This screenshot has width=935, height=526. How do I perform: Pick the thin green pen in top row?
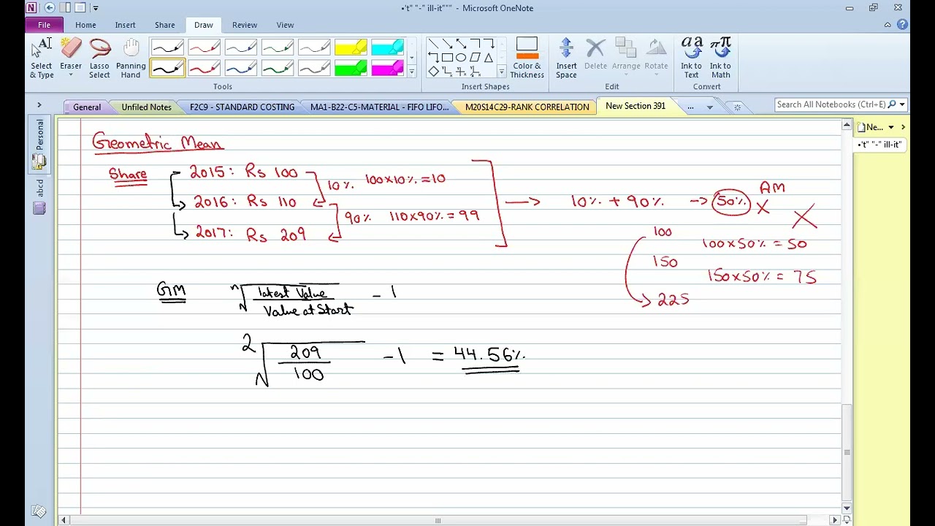pyautogui.click(x=278, y=48)
